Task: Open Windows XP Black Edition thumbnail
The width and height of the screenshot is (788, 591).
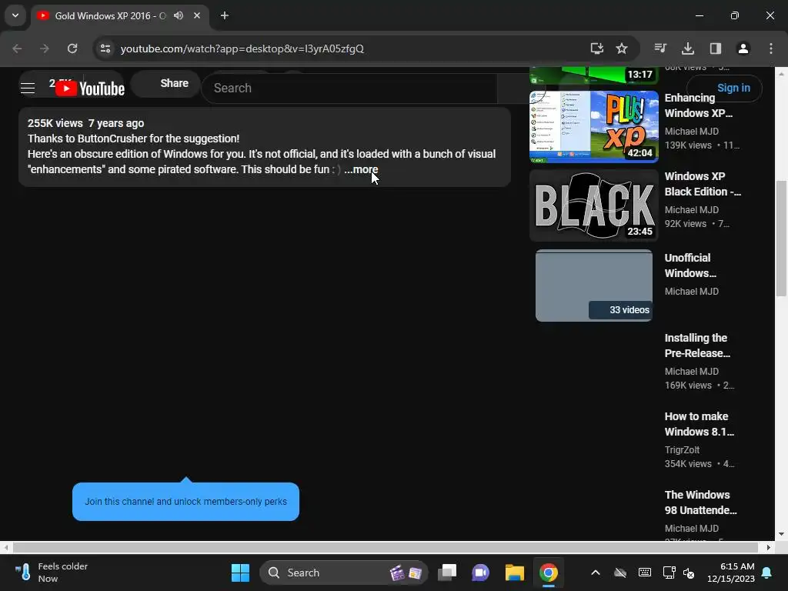Action: [594, 205]
